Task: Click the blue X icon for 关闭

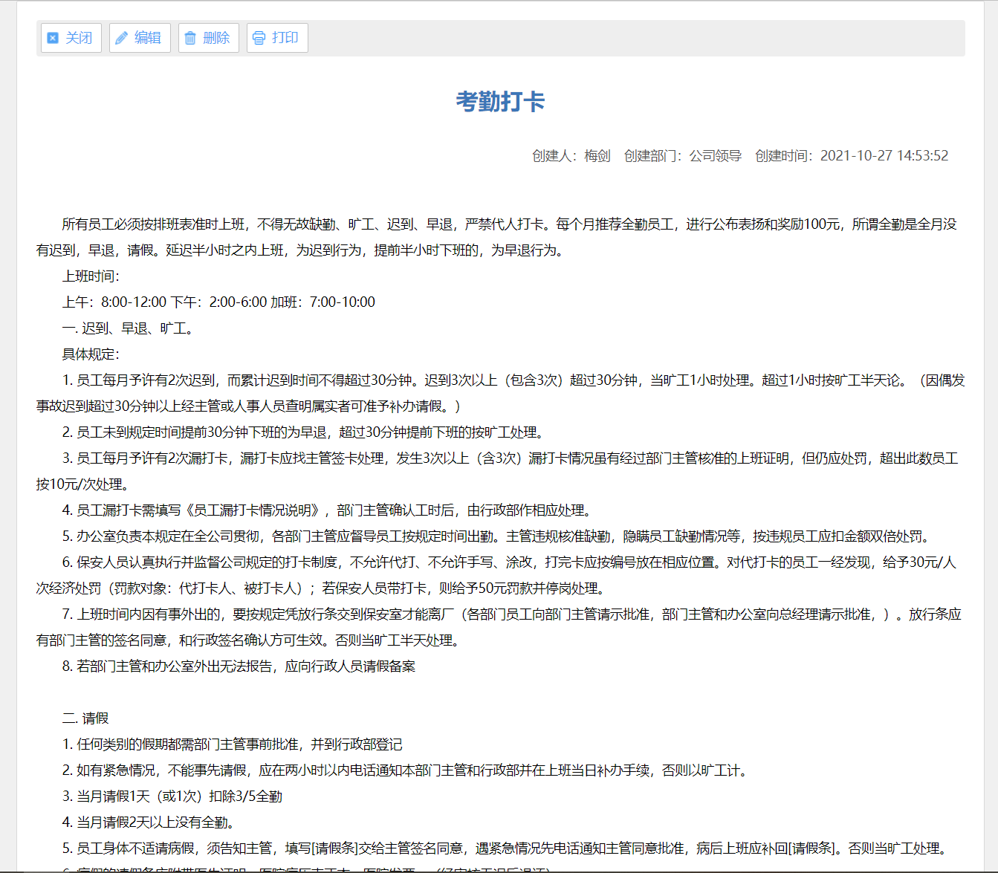Action: [53, 38]
